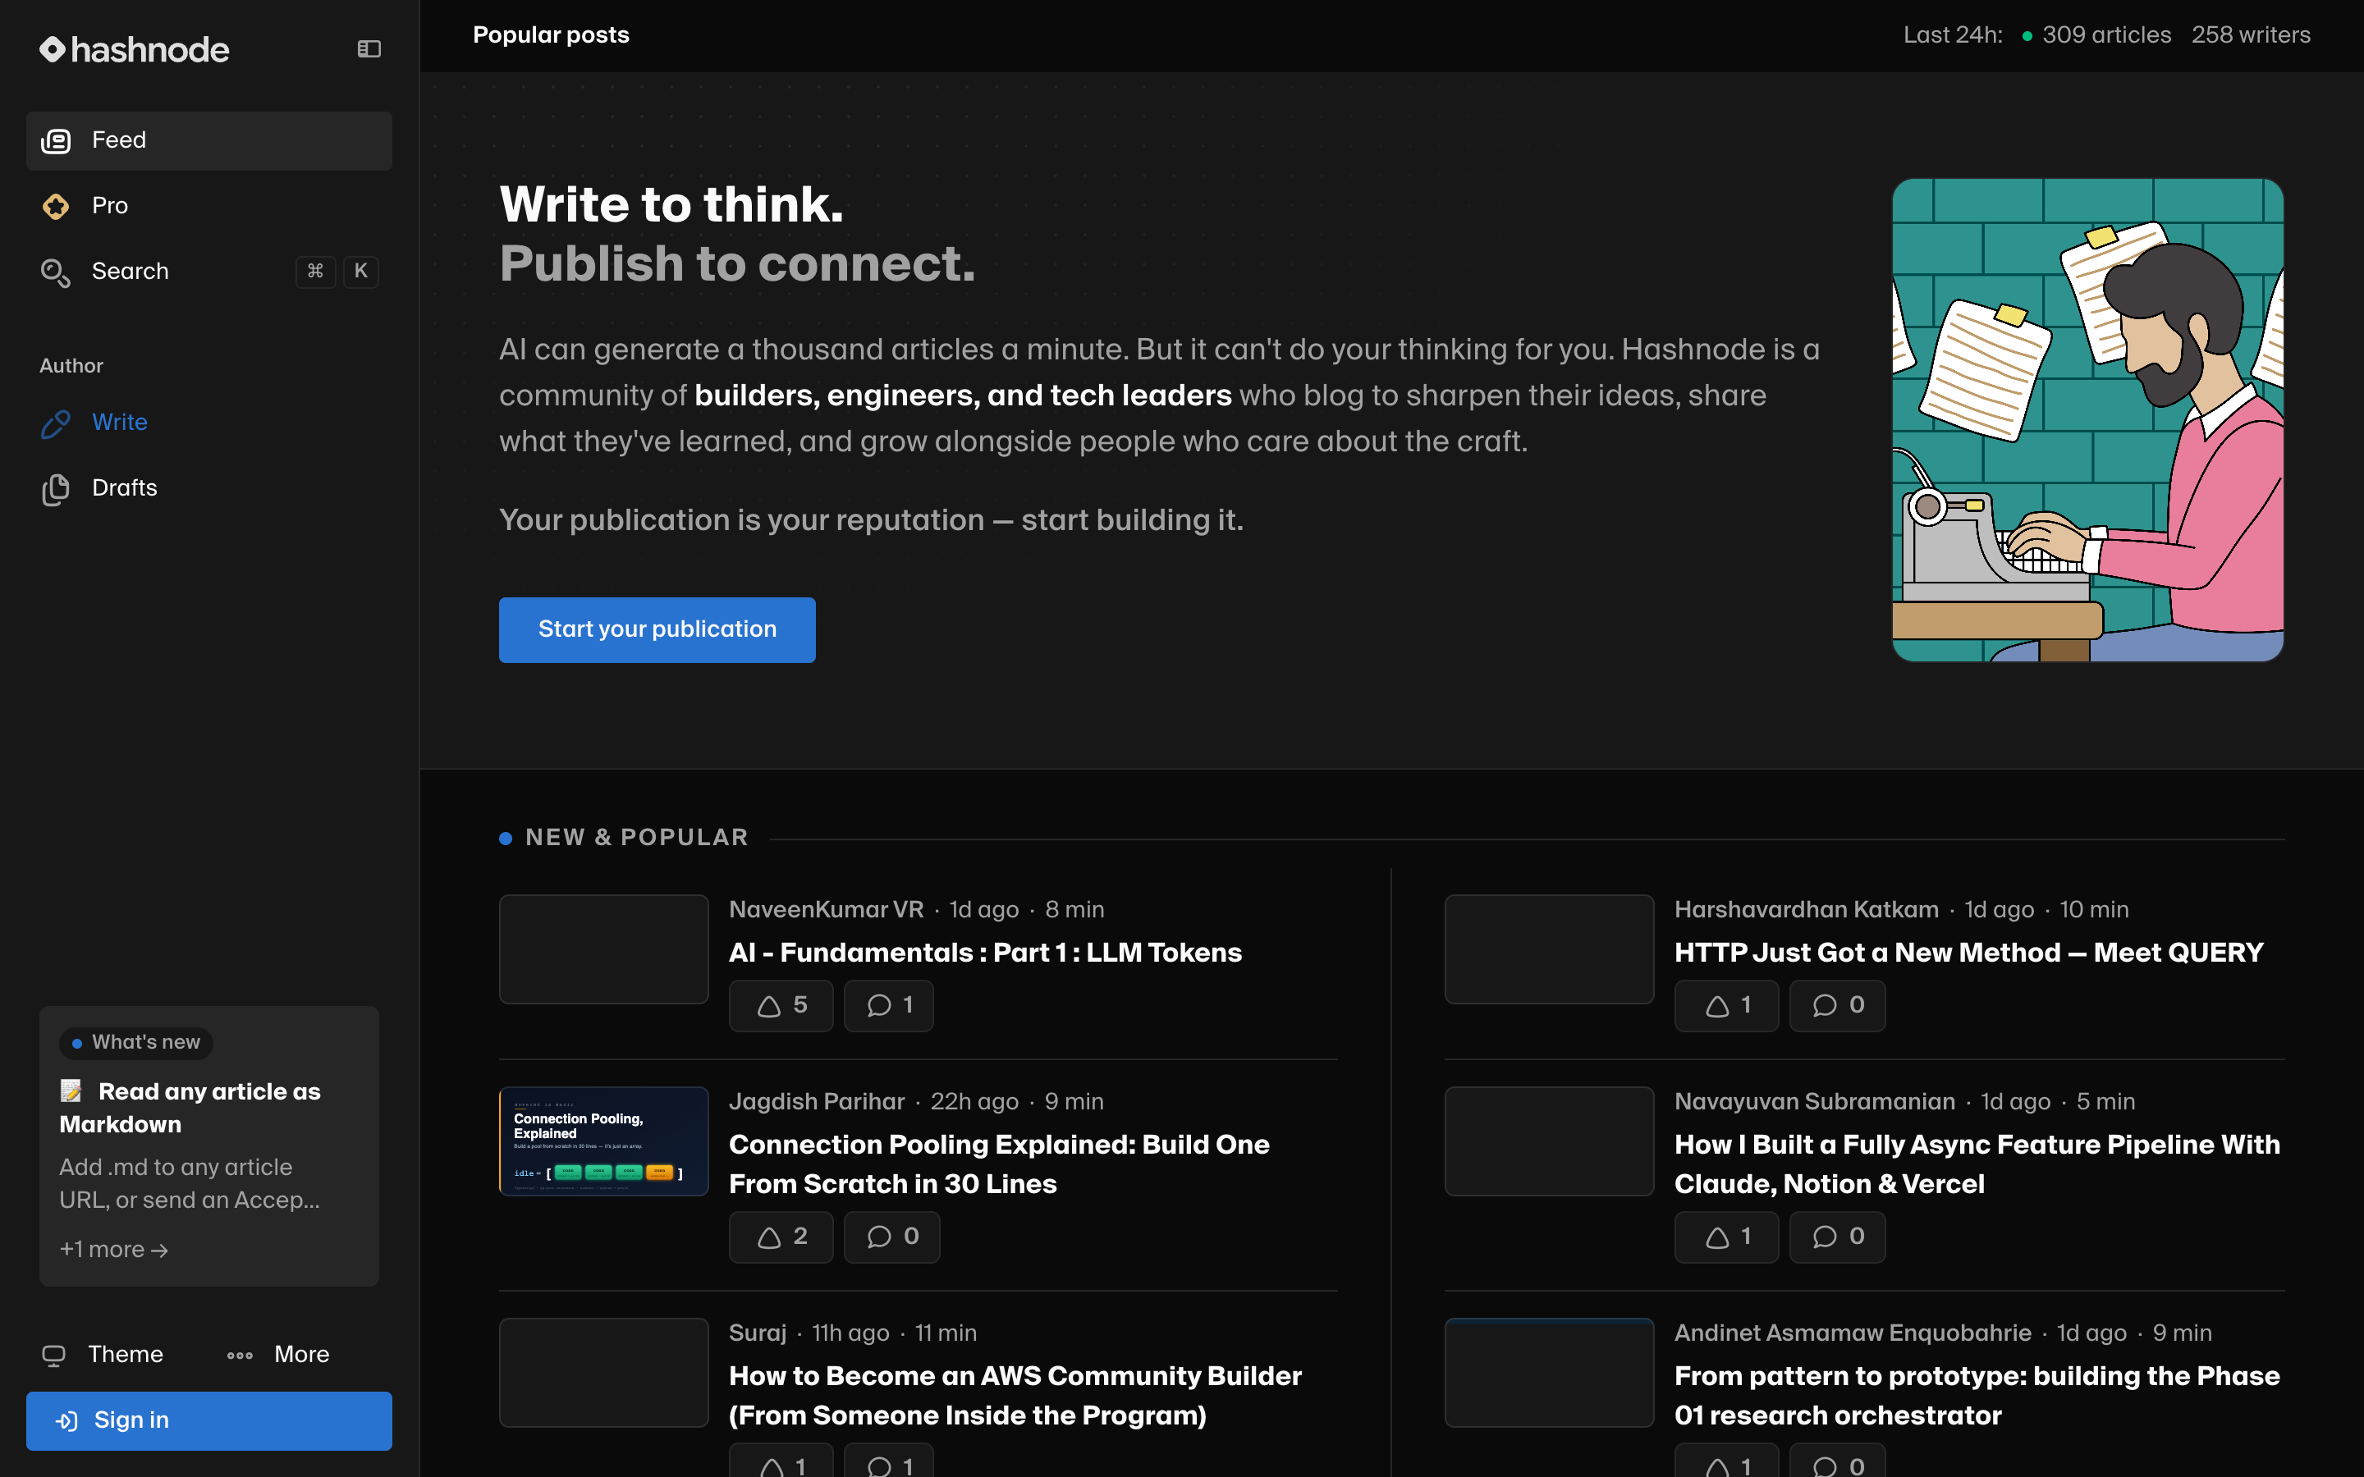Open Fully Async Feature Pipeline article
Screen dimensions: 2364x1477
[x=1977, y=1164]
